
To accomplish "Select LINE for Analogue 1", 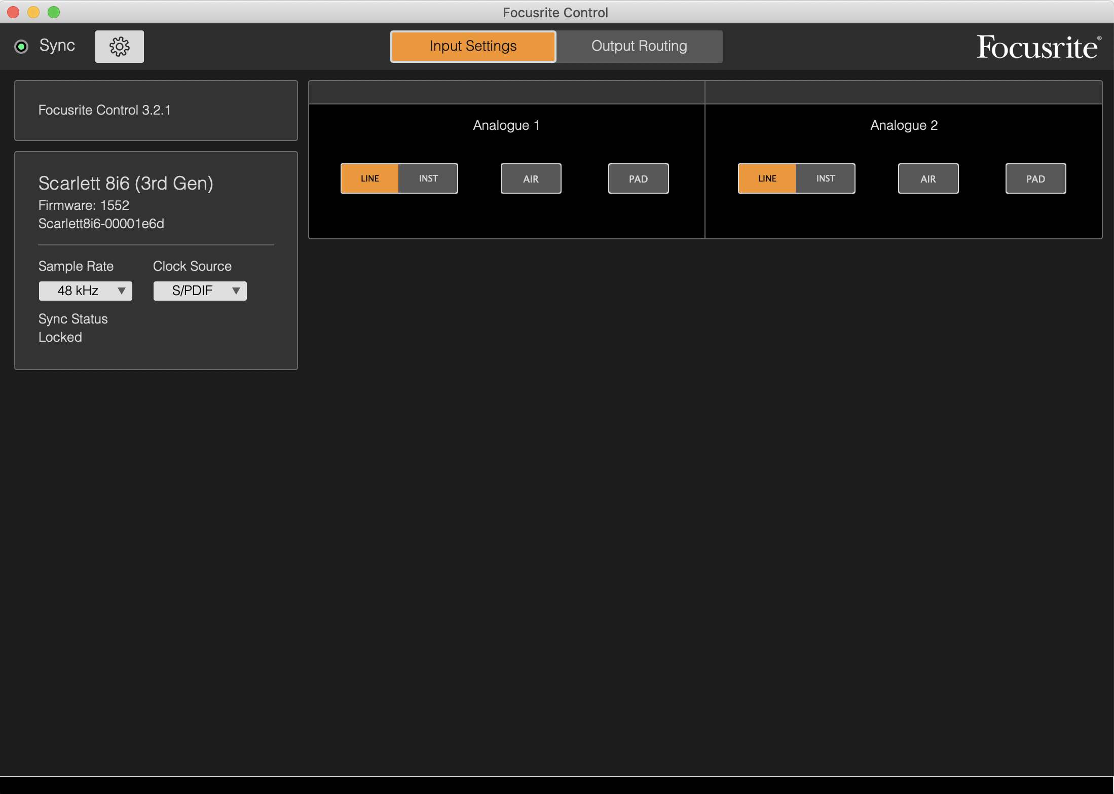I will [370, 178].
